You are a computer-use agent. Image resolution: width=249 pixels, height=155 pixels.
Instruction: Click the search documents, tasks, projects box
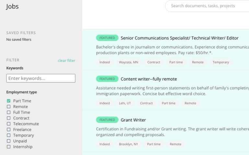click(x=207, y=6)
